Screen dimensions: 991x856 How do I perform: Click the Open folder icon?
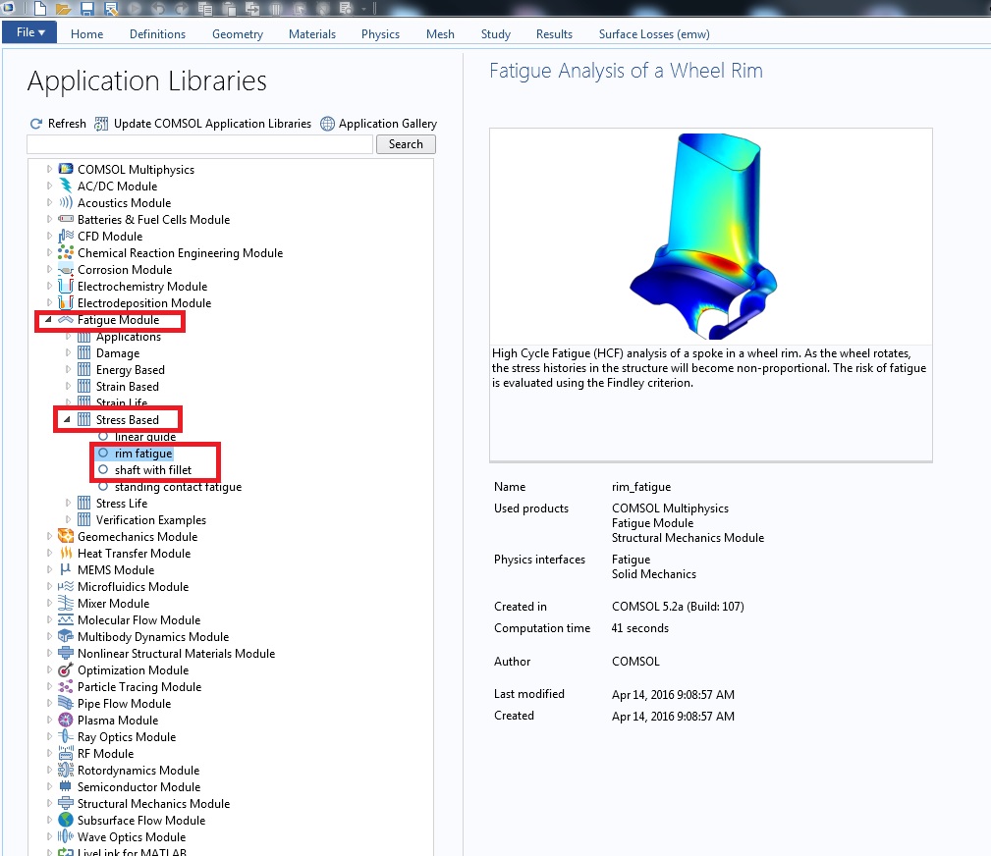(63, 9)
